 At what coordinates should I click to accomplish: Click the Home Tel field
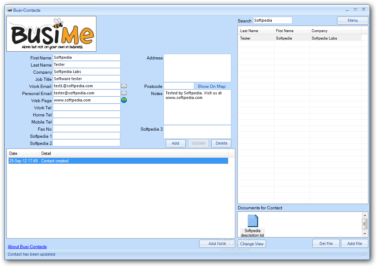coord(86,115)
